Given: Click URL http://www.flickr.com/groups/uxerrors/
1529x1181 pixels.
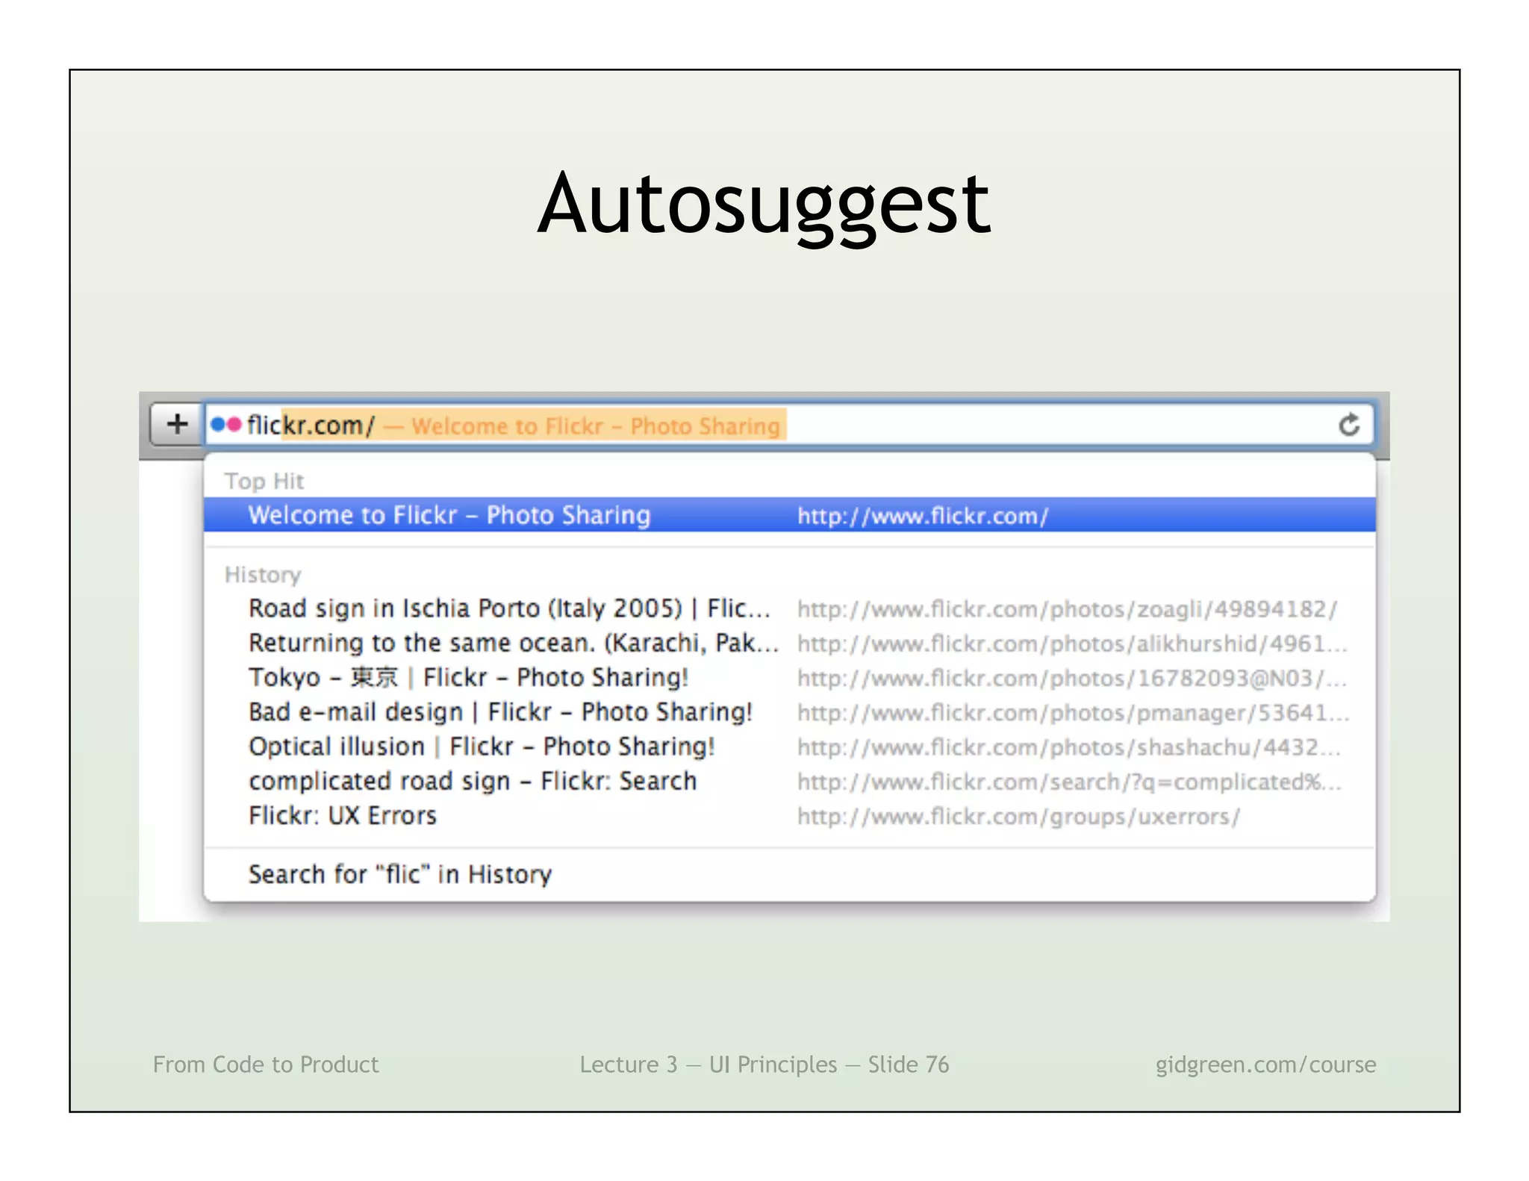Looking at the screenshot, I should coord(1018,817).
